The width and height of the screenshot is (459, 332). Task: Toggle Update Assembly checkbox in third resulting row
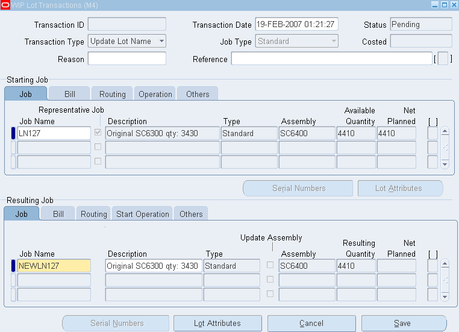tap(270, 293)
